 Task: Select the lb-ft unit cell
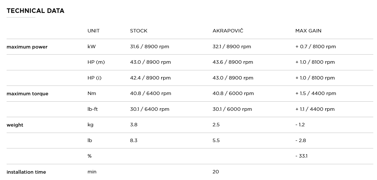pos(93,109)
